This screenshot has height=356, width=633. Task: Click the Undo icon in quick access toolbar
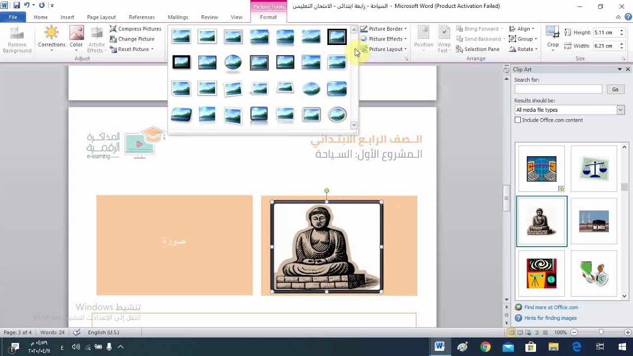27,5
